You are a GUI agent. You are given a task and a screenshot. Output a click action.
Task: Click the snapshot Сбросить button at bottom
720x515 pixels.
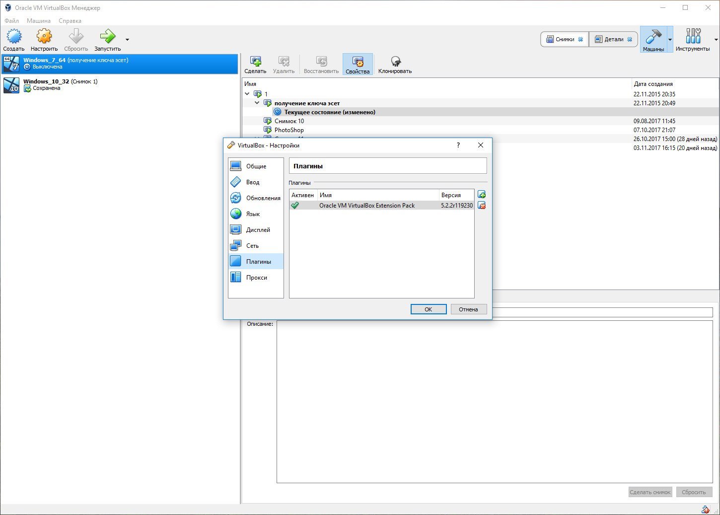tap(694, 492)
